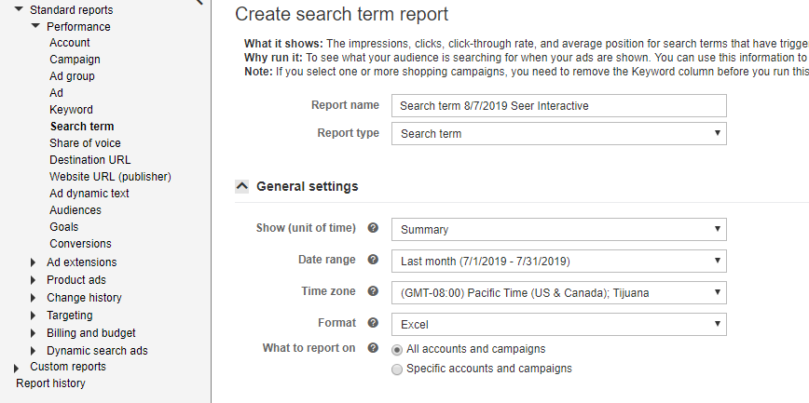Open the Website URL (publisher) report
Viewport: 809px width, 403px height.
tap(110, 177)
